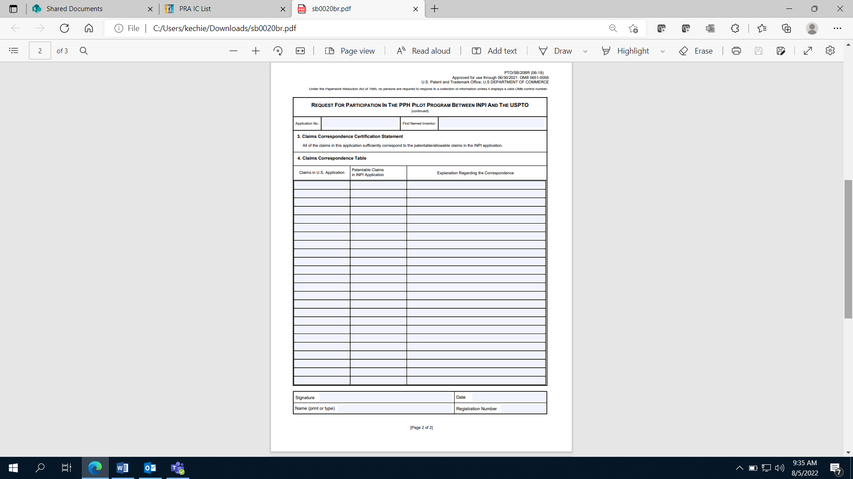Toggle the Highlight tool
This screenshot has width=853, height=479.
point(626,51)
